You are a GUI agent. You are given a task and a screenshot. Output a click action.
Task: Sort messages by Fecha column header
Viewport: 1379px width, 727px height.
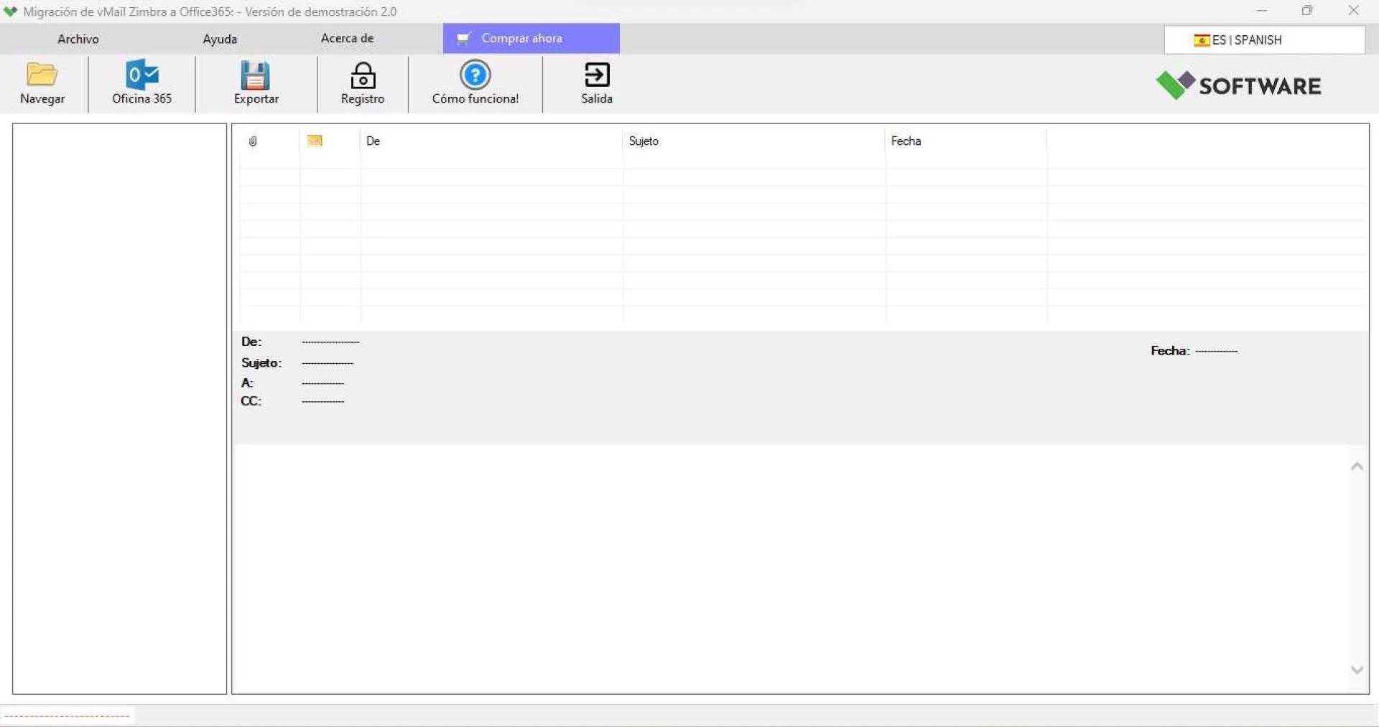point(906,141)
